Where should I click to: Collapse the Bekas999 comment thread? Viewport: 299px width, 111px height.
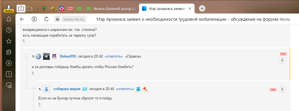coord(27,56)
